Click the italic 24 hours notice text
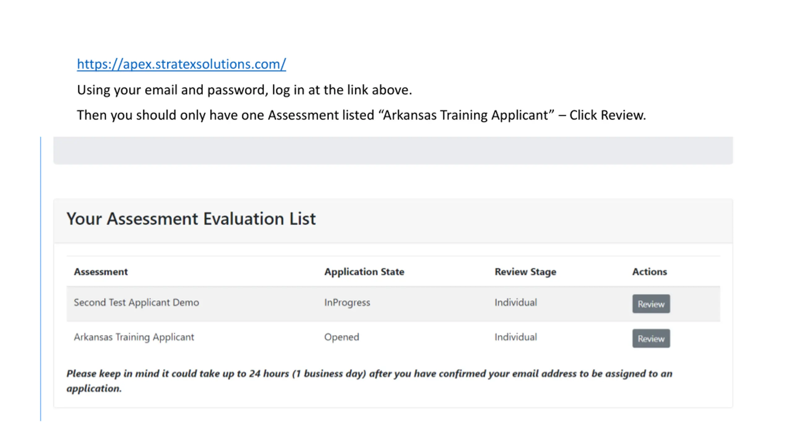Image resolution: width=792 pixels, height=445 pixels. click(x=369, y=374)
